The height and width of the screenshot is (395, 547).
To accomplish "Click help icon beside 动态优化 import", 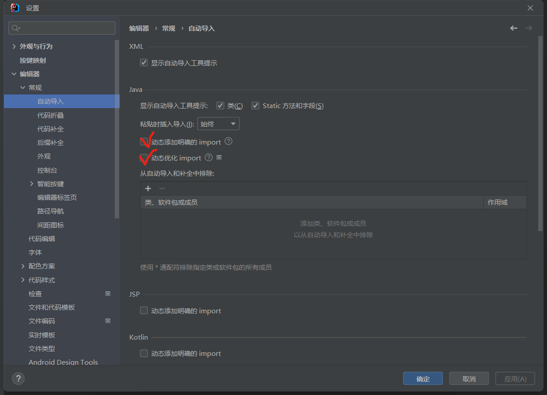I will click(209, 157).
